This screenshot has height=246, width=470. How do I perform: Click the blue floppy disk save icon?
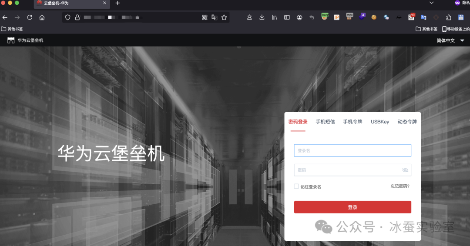pos(461,17)
